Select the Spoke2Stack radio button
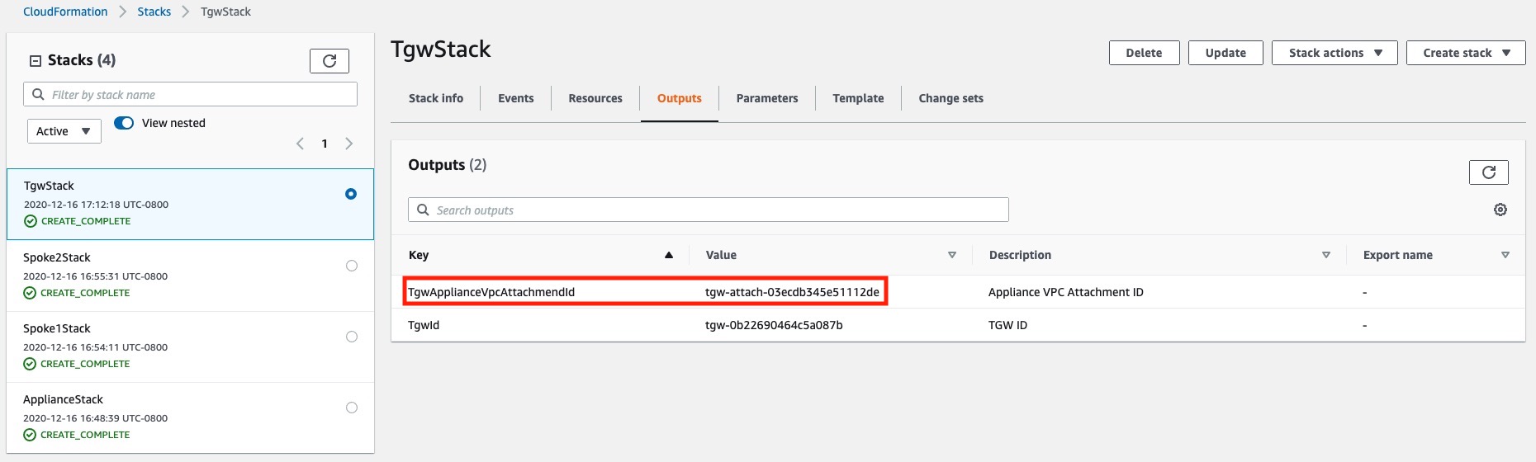The width and height of the screenshot is (1536, 462). coord(352,266)
